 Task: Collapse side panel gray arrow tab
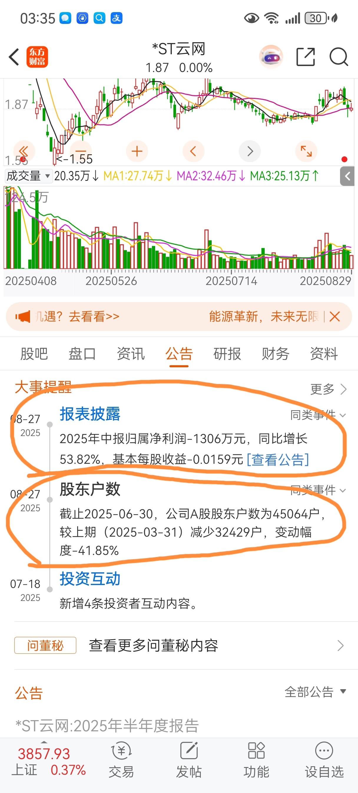pyautogui.click(x=347, y=176)
